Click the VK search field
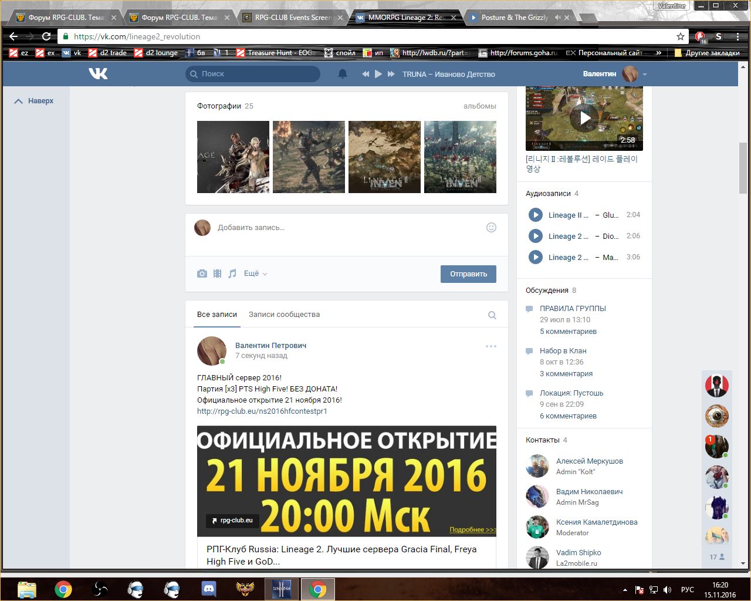This screenshot has height=601, width=751. point(253,74)
